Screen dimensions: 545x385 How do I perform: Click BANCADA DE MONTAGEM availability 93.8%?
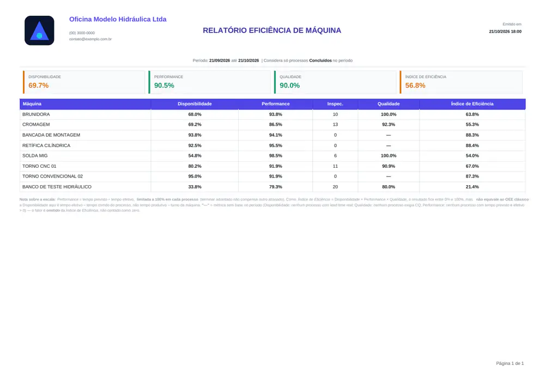195,135
